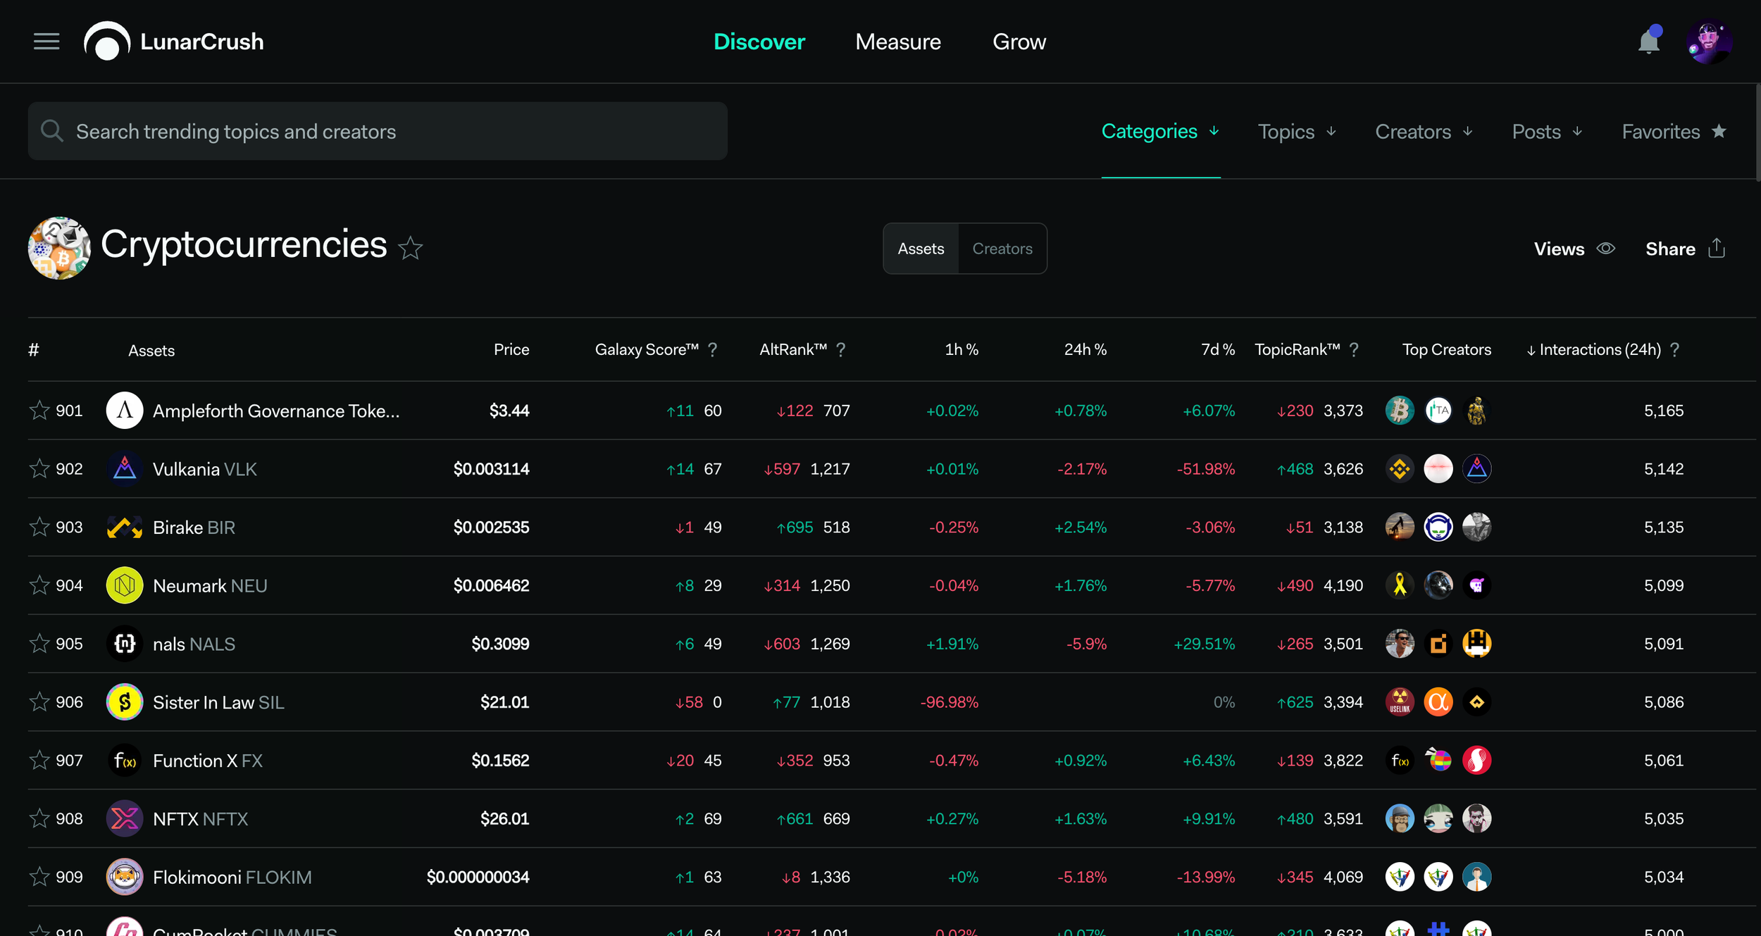
Task: Click the Function X coin icon
Action: [125, 761]
